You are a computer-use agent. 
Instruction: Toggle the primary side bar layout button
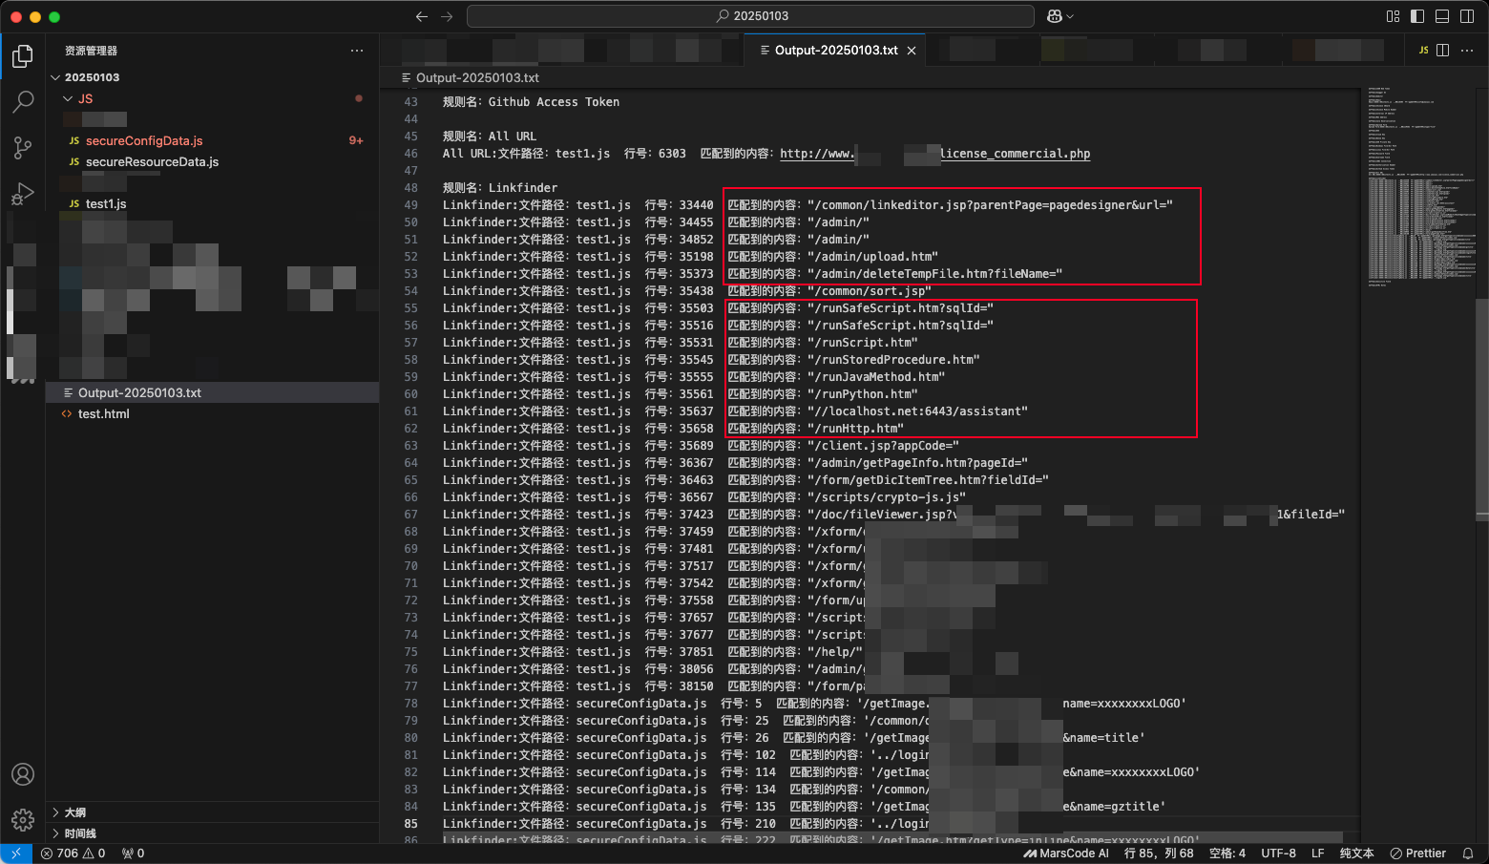(x=1417, y=16)
